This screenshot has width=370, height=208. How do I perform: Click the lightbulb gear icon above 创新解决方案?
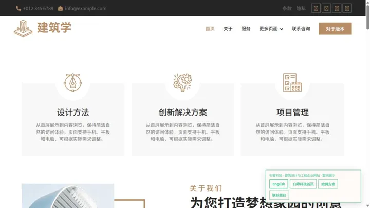click(182, 83)
